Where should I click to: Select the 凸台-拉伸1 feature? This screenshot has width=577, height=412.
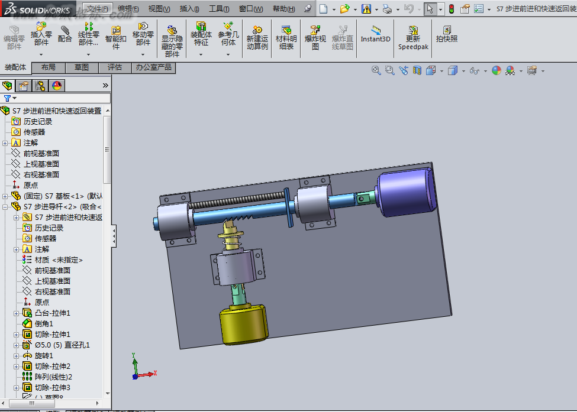(x=52, y=313)
